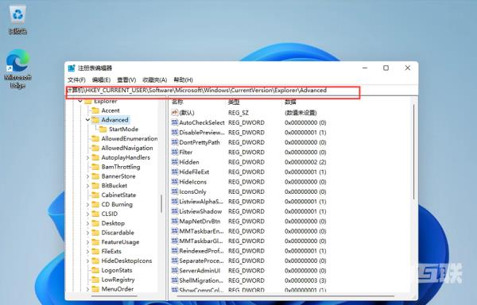Click the AutoCheckSelect DWORD icon
477x305 pixels.
[x=175, y=123]
